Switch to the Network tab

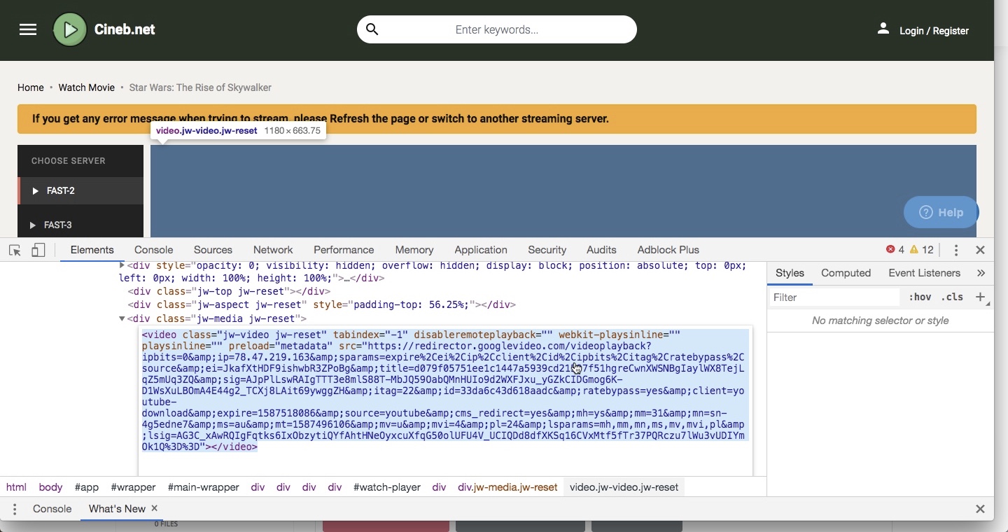pyautogui.click(x=273, y=250)
